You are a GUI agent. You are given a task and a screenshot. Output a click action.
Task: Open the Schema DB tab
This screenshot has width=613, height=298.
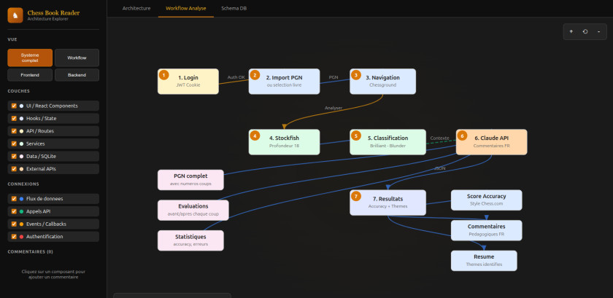coord(234,8)
